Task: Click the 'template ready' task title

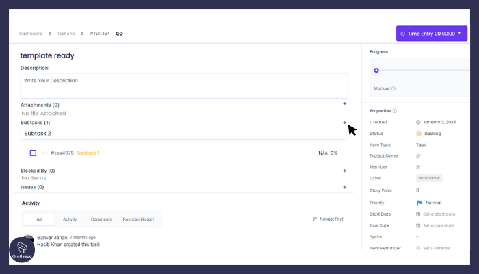Action: pyautogui.click(x=47, y=55)
